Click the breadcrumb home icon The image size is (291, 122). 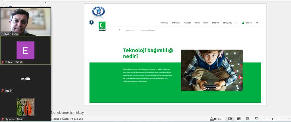(x=120, y=30)
